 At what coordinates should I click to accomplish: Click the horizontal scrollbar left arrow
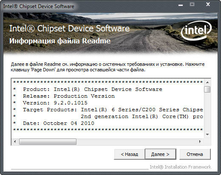(15, 141)
